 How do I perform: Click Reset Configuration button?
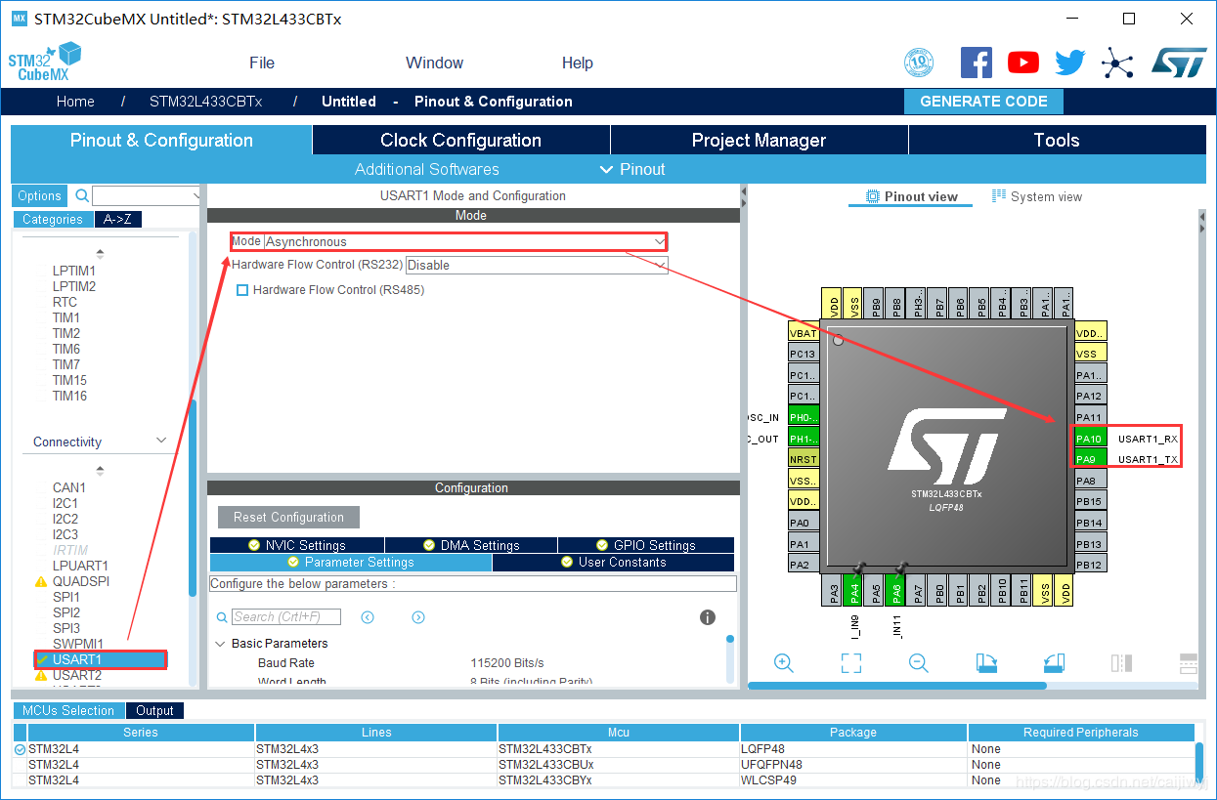coord(288,517)
